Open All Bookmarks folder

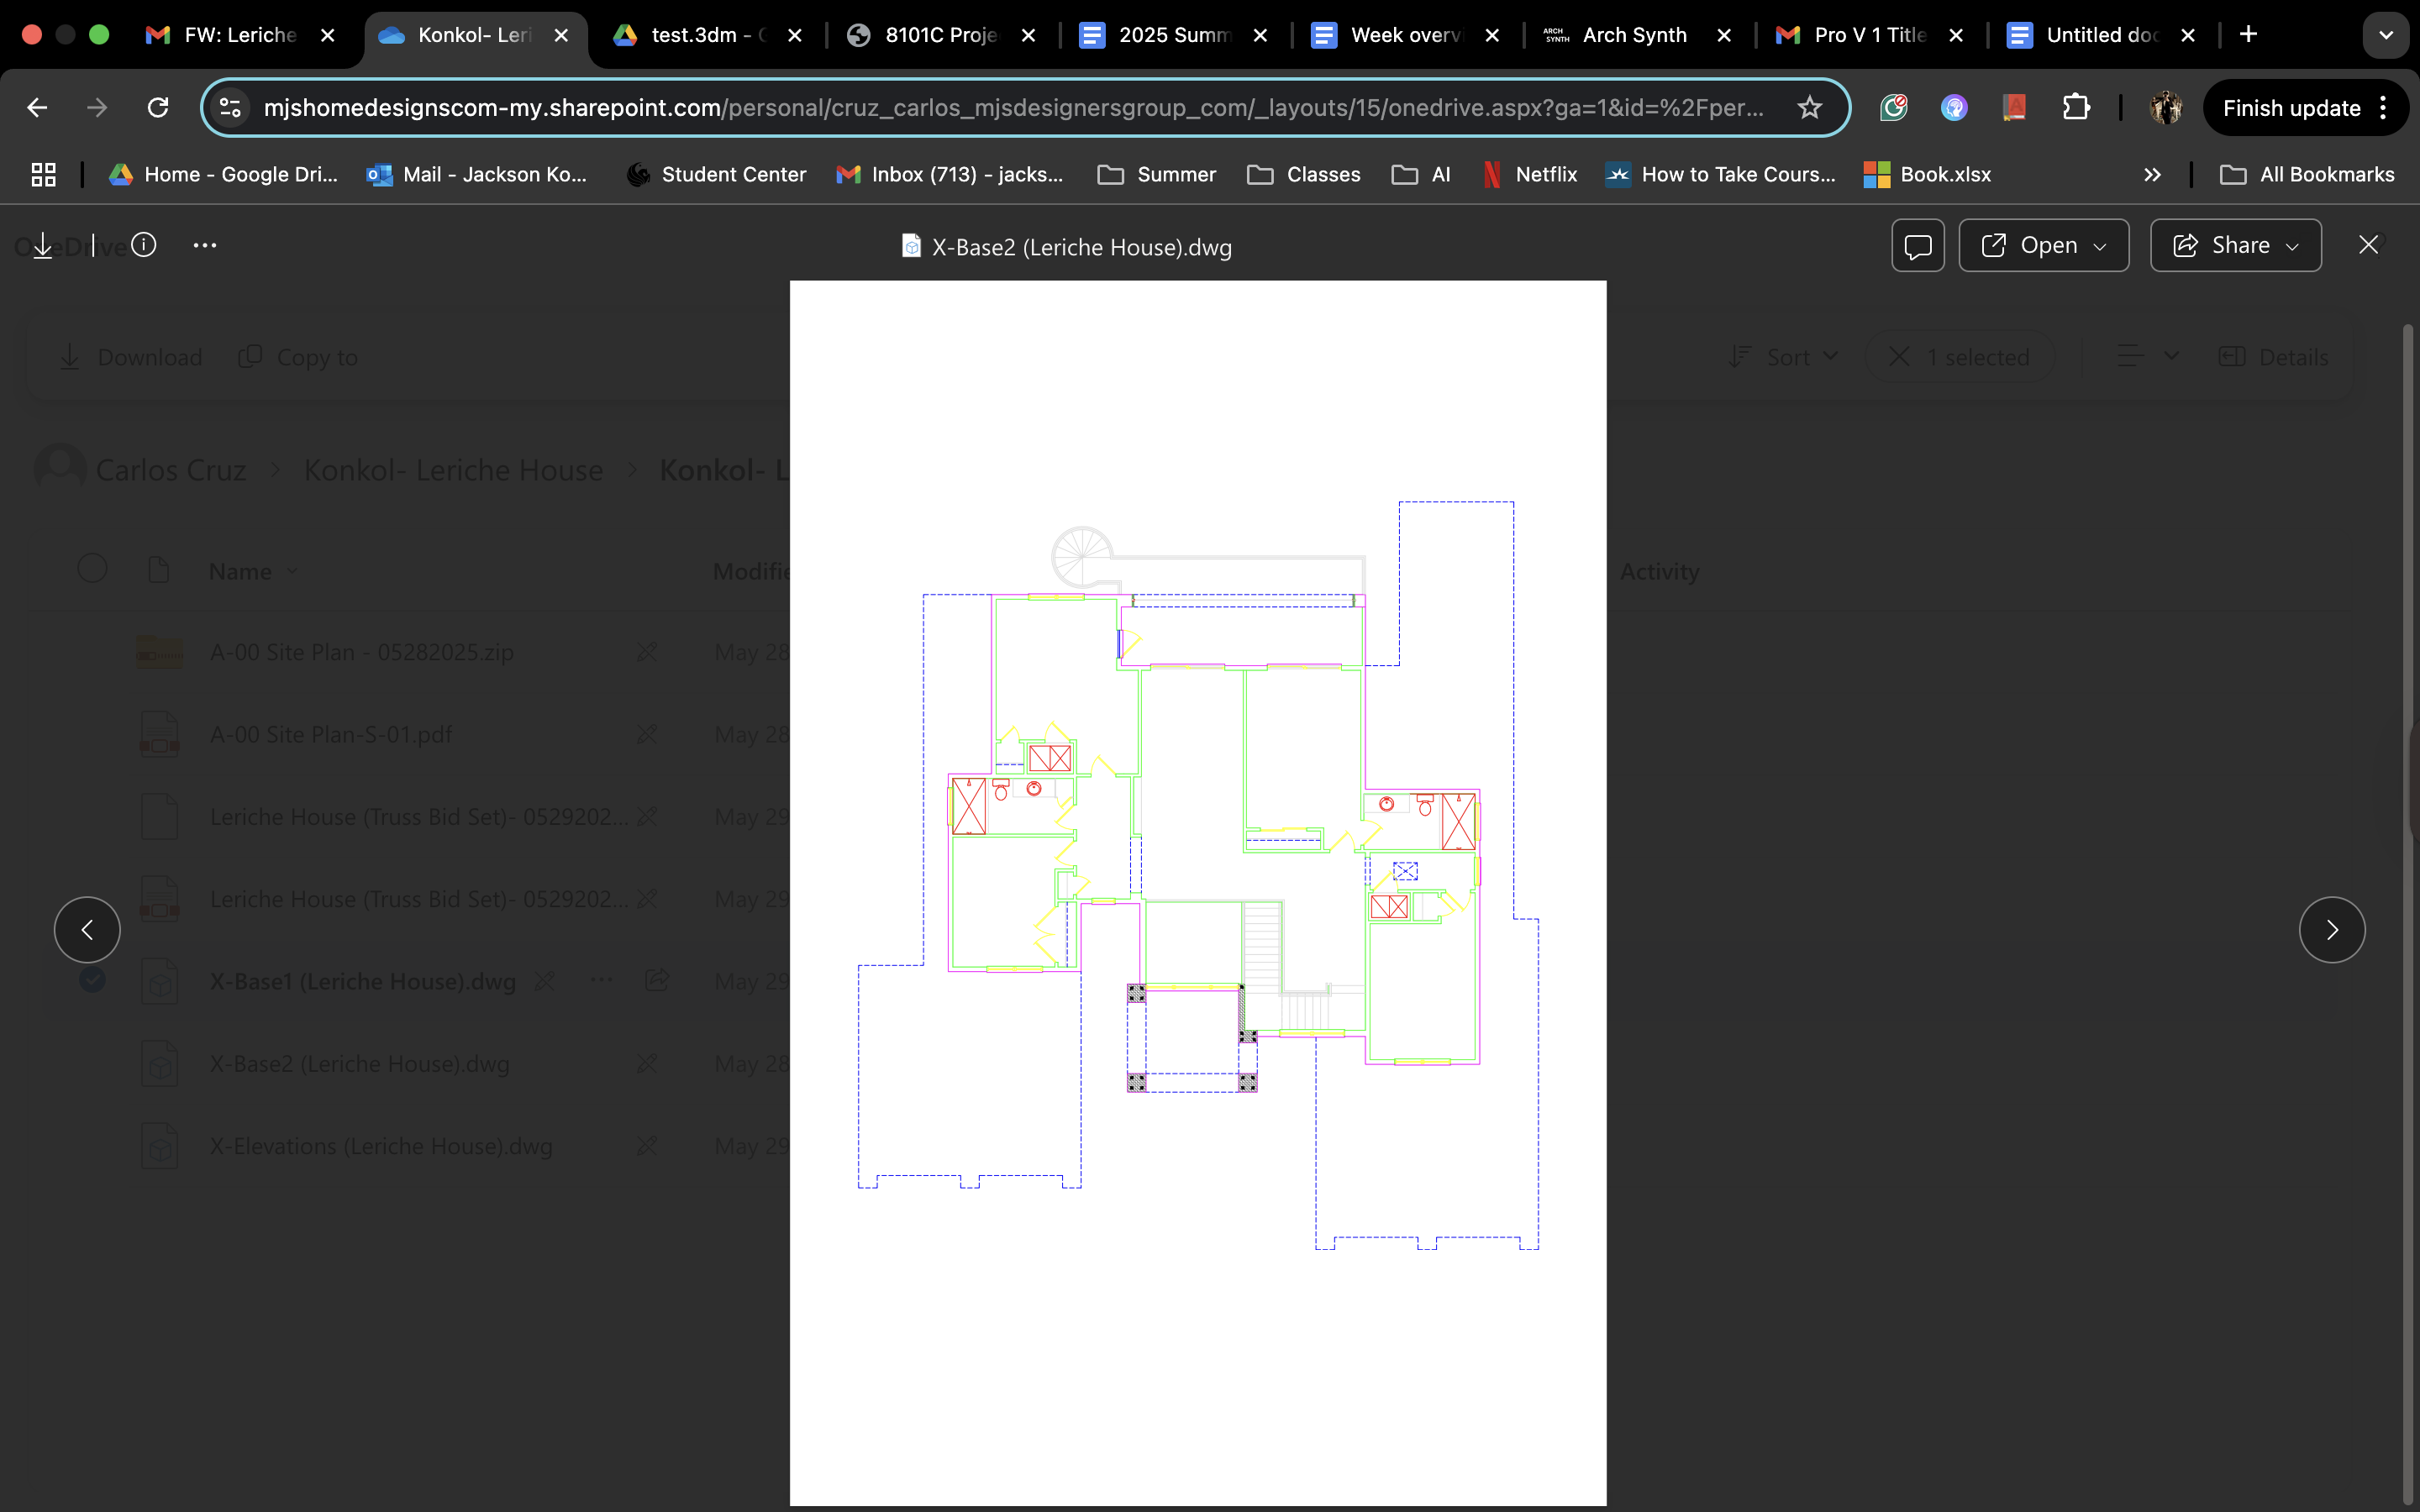[x=2308, y=175]
